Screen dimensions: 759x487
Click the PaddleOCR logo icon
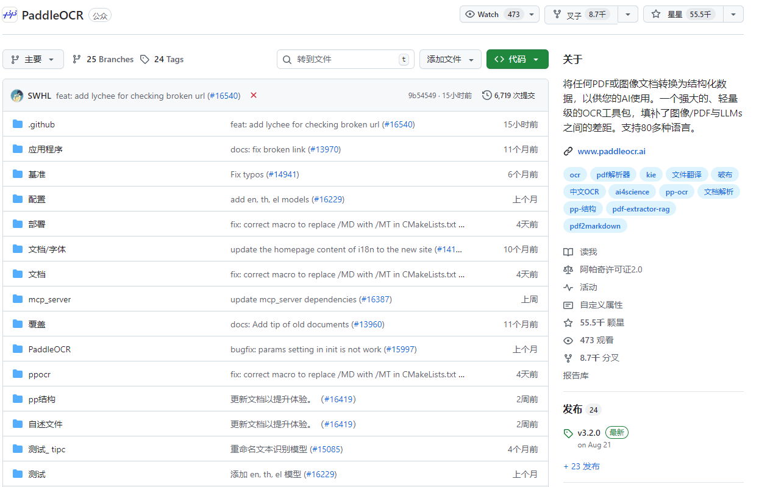point(10,15)
